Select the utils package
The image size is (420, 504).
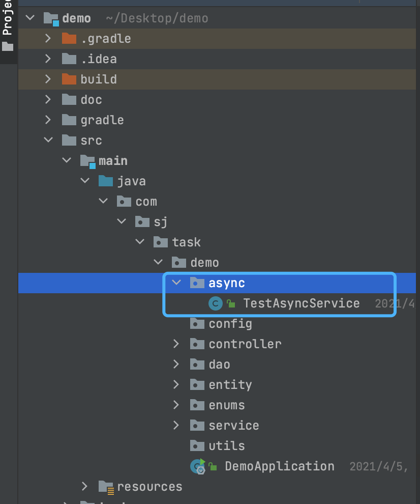[226, 446]
